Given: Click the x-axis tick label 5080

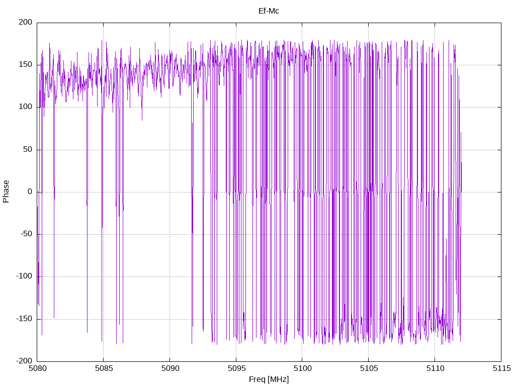Looking at the screenshot, I should click(37, 368).
